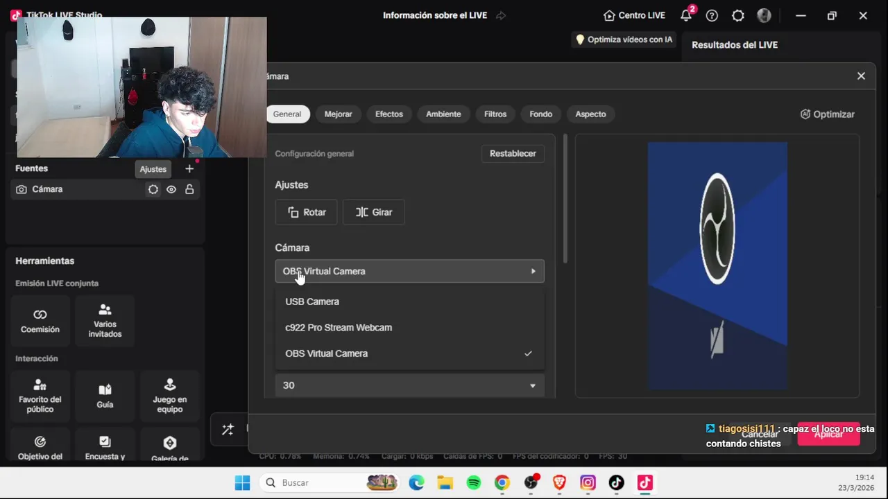Open the Favorito del público tool

pos(40,396)
